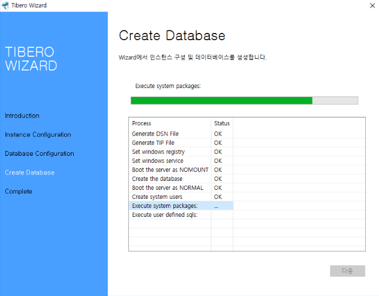This screenshot has width=379, height=296.
Task: Click the Execute system packages label above progress bar
Action: click(x=168, y=86)
